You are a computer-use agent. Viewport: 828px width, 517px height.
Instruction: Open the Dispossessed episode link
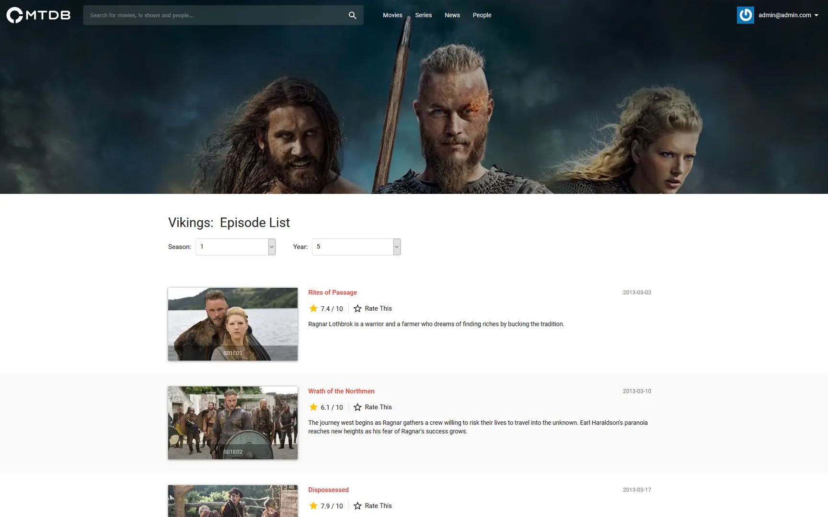click(328, 490)
